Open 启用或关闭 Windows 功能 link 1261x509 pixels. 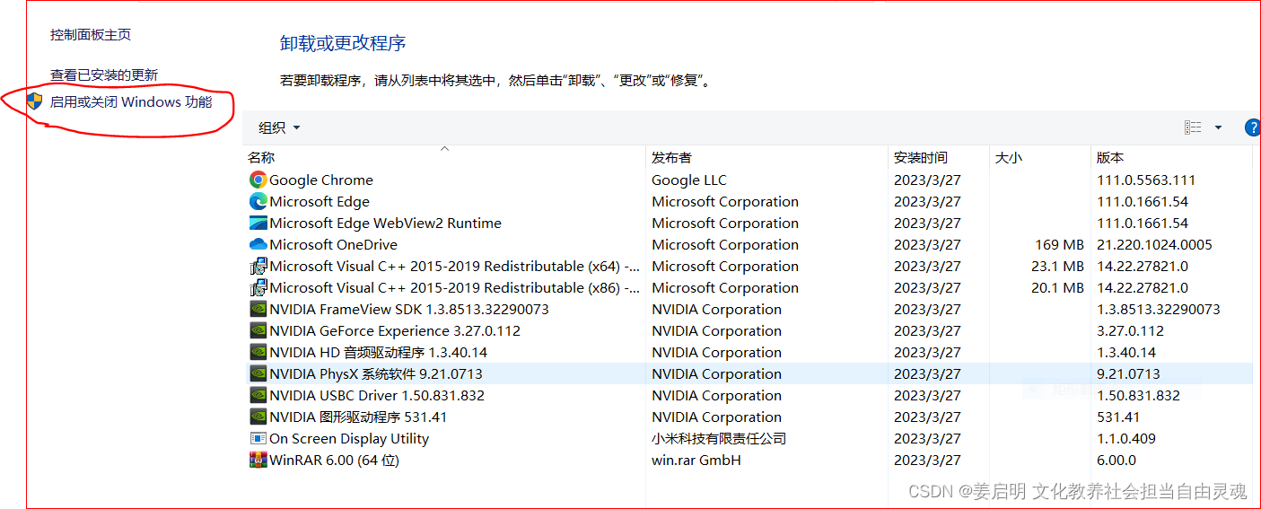click(x=131, y=101)
